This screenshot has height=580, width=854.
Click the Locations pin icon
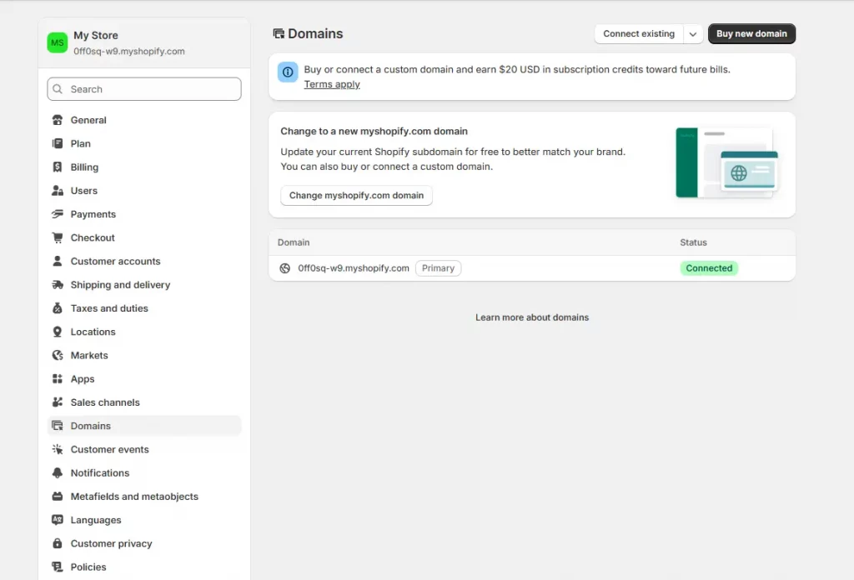58,332
